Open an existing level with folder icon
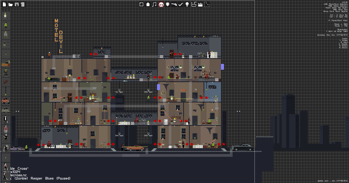349x183 pixels. tap(11, 4)
